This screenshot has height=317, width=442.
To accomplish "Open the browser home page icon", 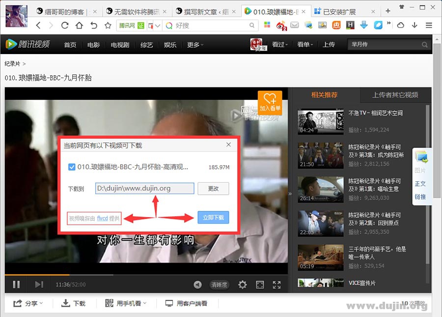I will 79,26.
